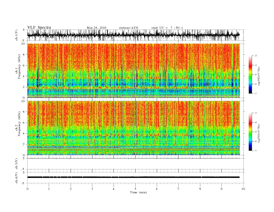Click the time axis tick label "0"

27,189
